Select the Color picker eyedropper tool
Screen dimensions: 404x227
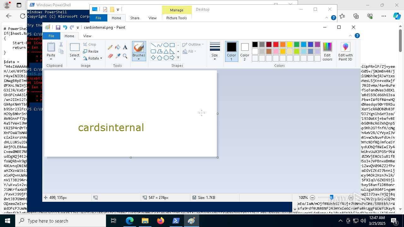[118, 56]
